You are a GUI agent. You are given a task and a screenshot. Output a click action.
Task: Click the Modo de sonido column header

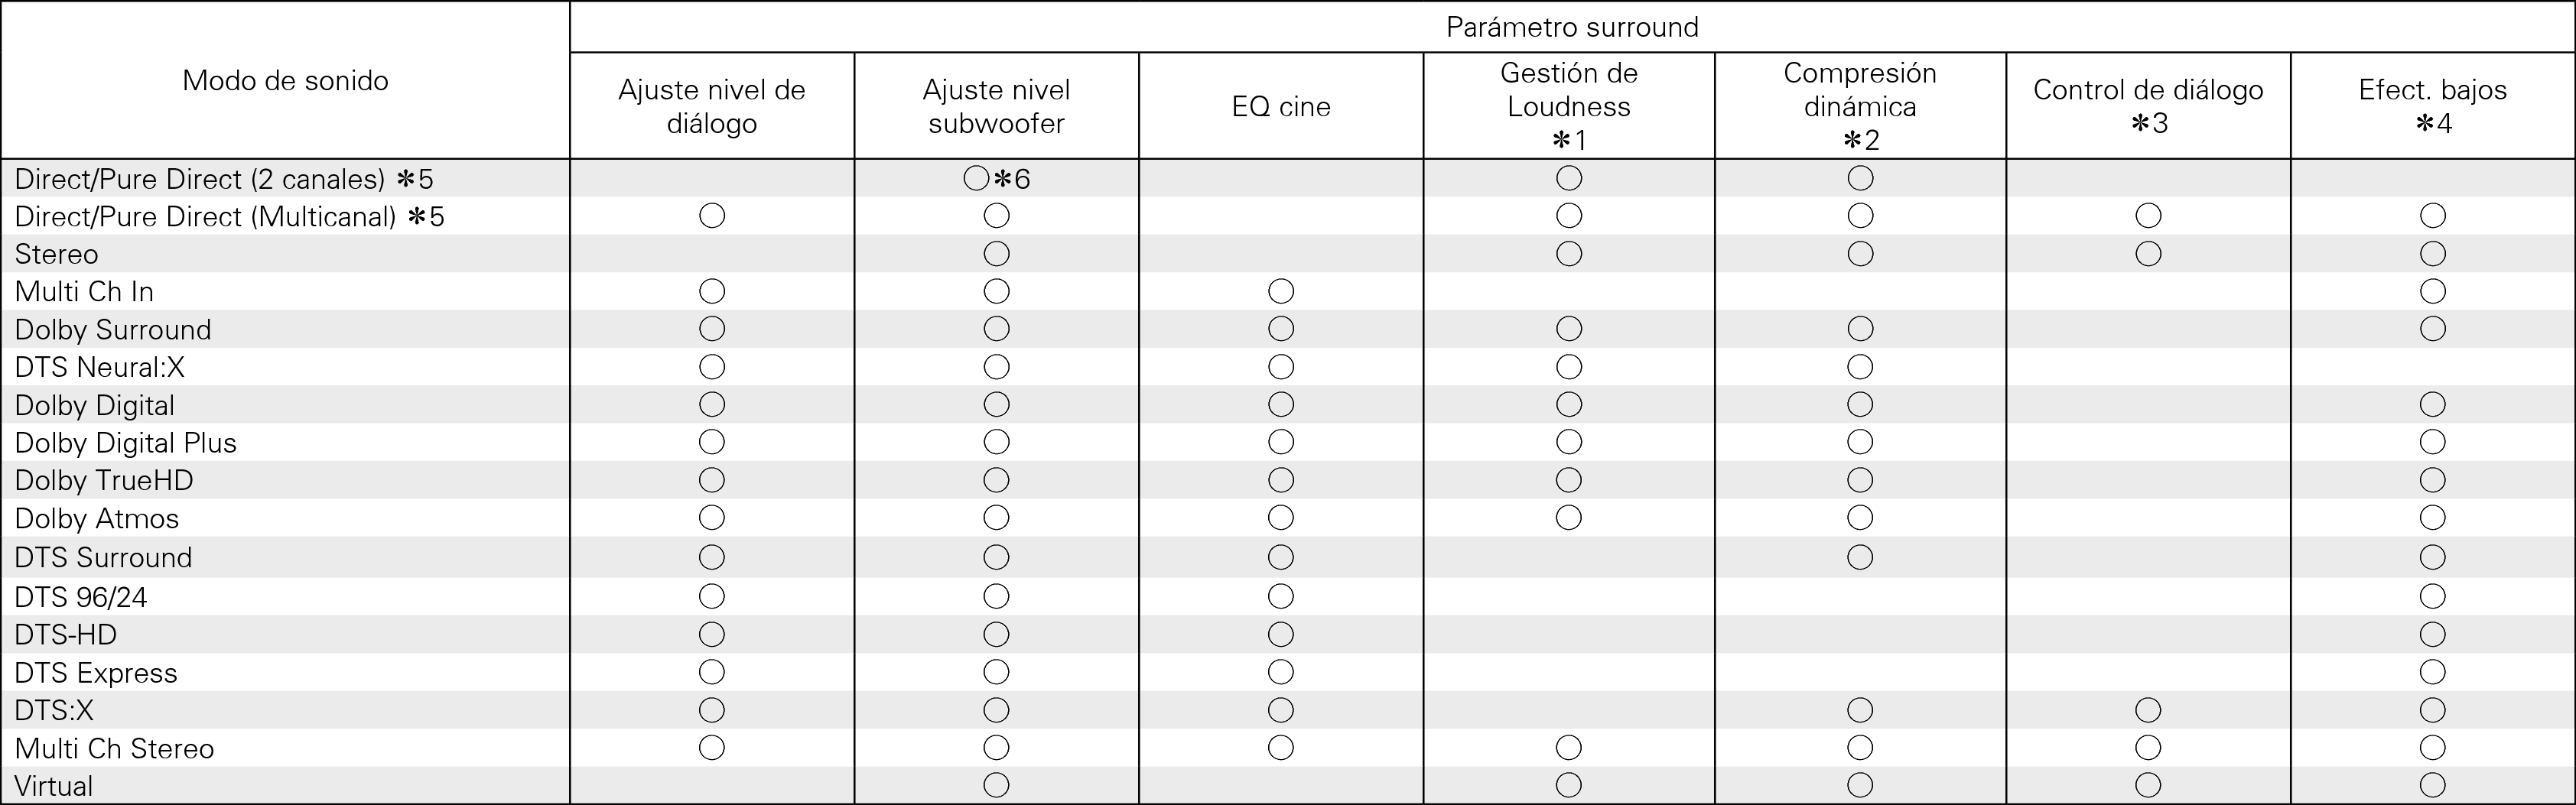click(285, 80)
